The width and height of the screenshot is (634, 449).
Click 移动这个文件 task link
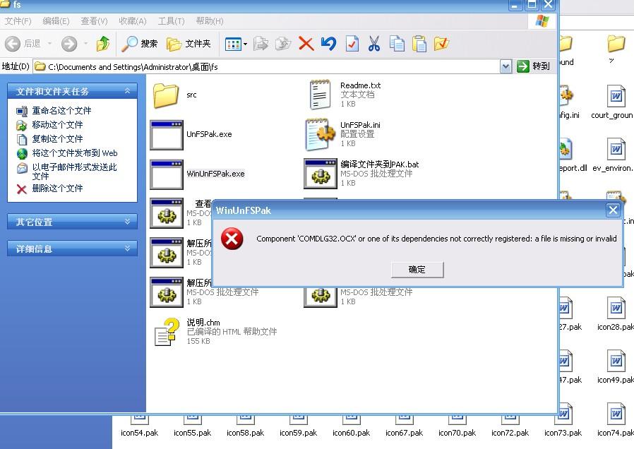point(57,125)
